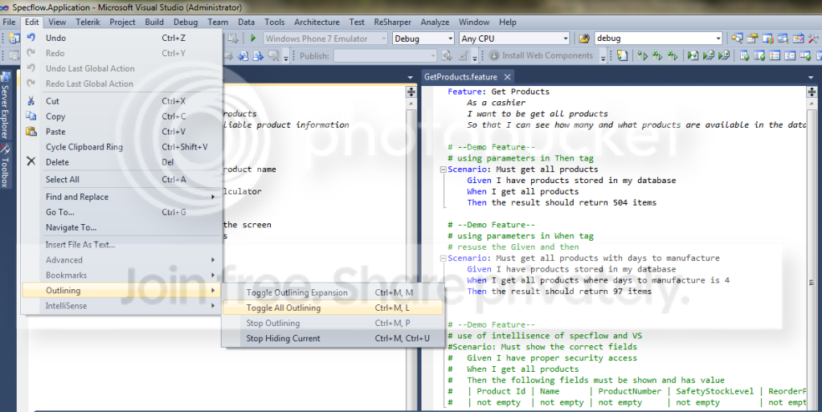Open Properties Window from the toolbar icon
The height and width of the screenshot is (412, 822).
[x=752, y=39]
